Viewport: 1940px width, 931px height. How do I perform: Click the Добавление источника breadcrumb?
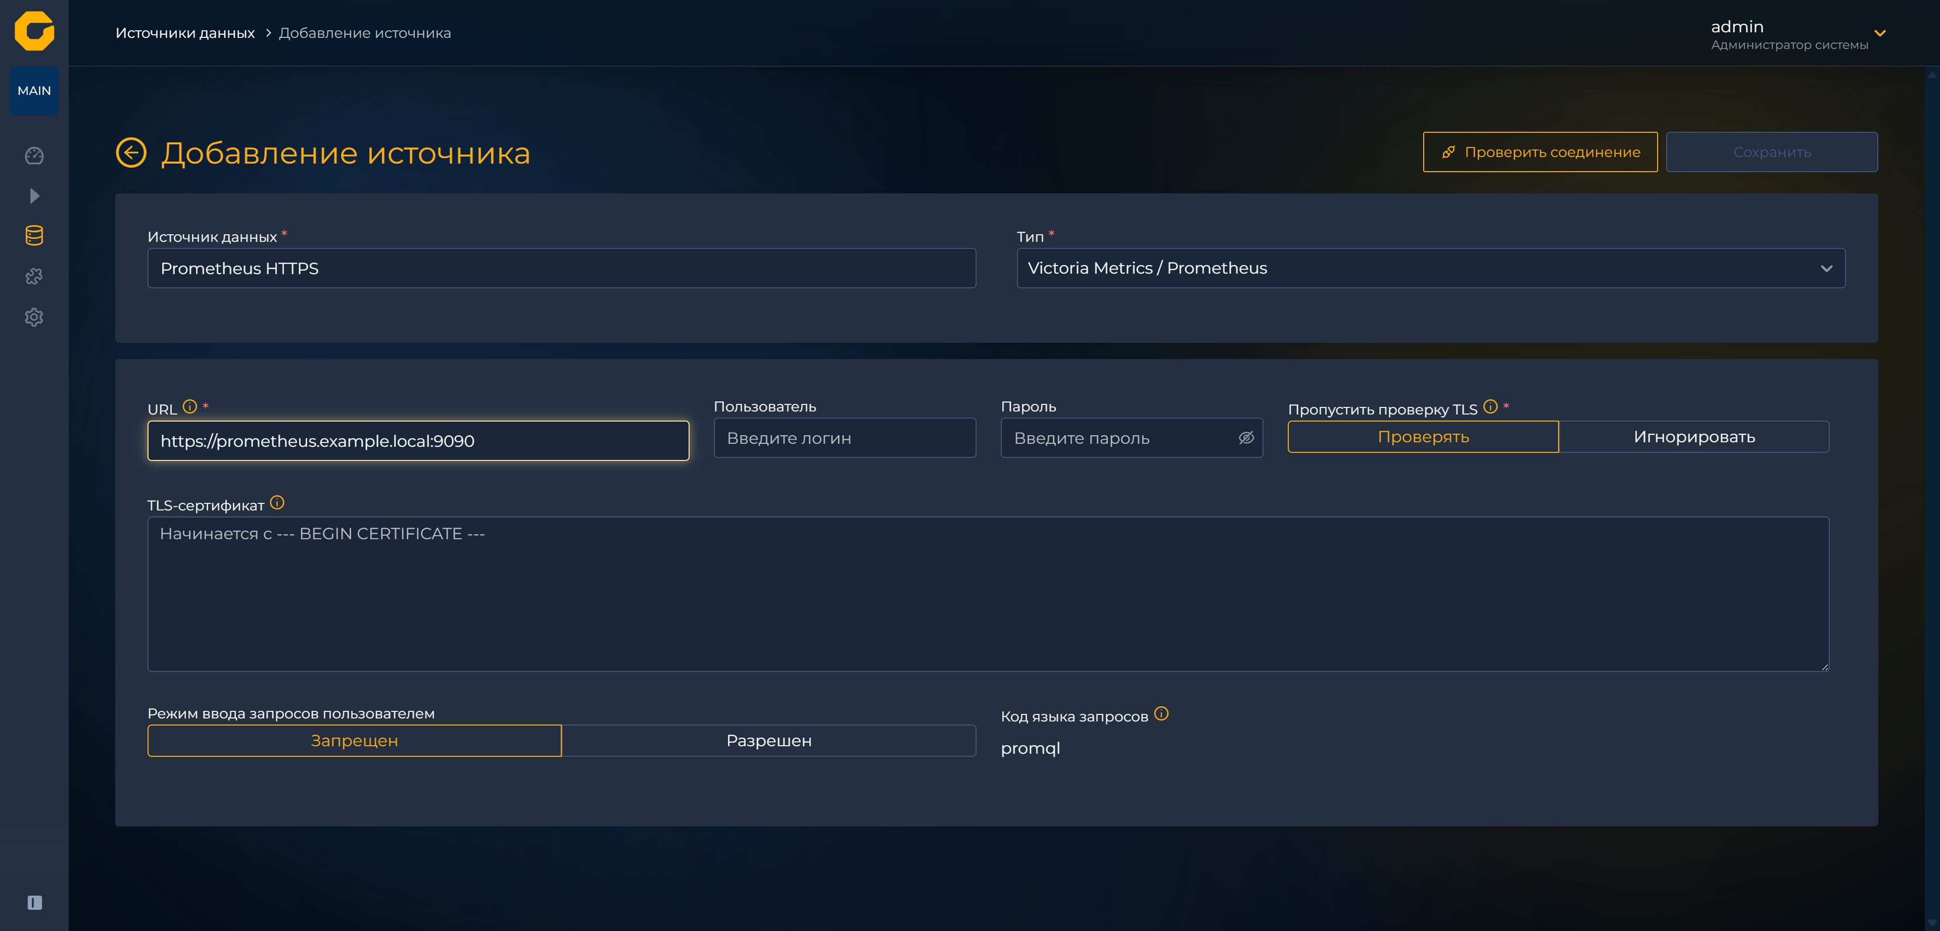(x=364, y=33)
